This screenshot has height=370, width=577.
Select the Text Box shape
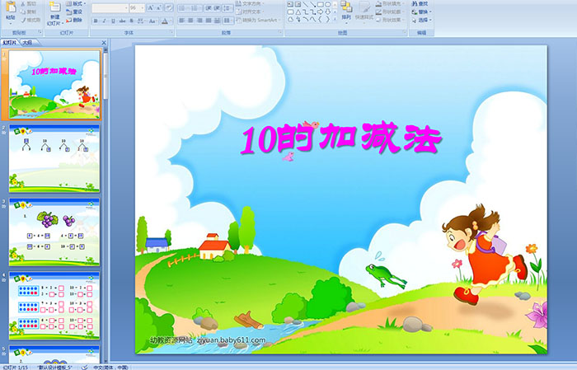[290, 4]
